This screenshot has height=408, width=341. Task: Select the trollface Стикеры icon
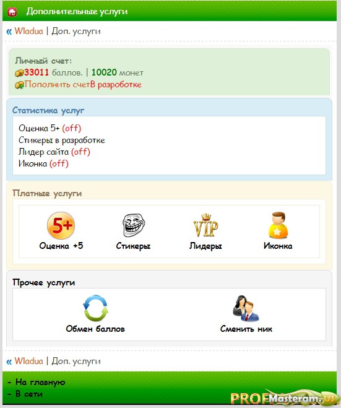pyautogui.click(x=134, y=225)
